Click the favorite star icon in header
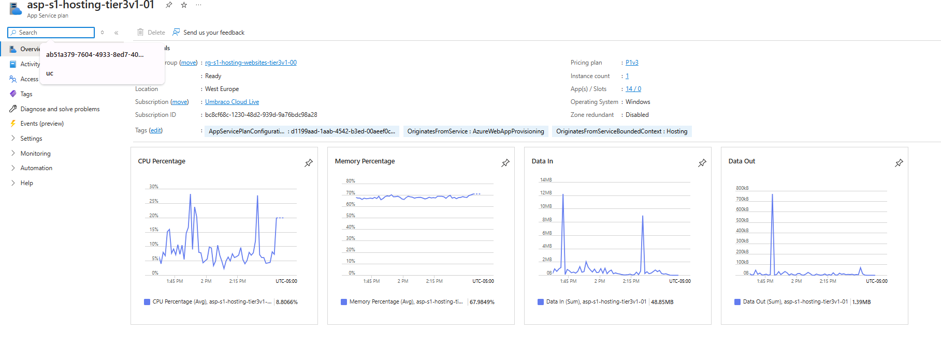Screen dimensions: 941x348 coord(184,5)
